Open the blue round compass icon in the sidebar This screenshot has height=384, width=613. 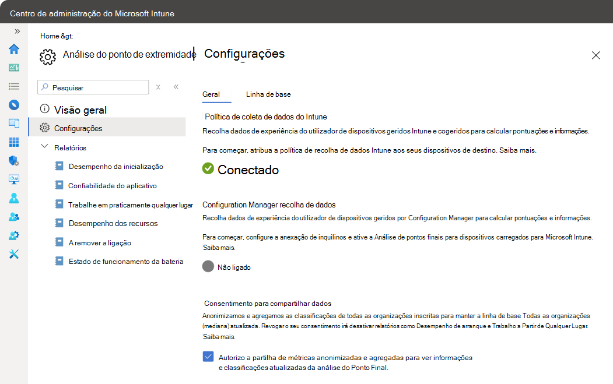tap(14, 105)
